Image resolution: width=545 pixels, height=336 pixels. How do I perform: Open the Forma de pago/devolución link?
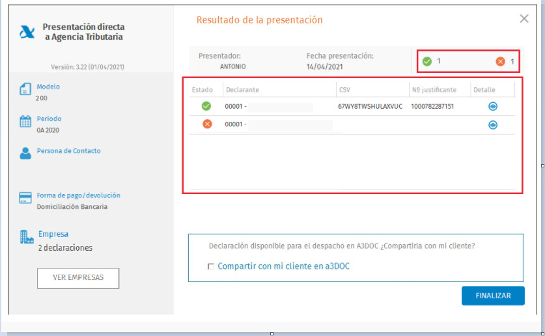point(79,195)
